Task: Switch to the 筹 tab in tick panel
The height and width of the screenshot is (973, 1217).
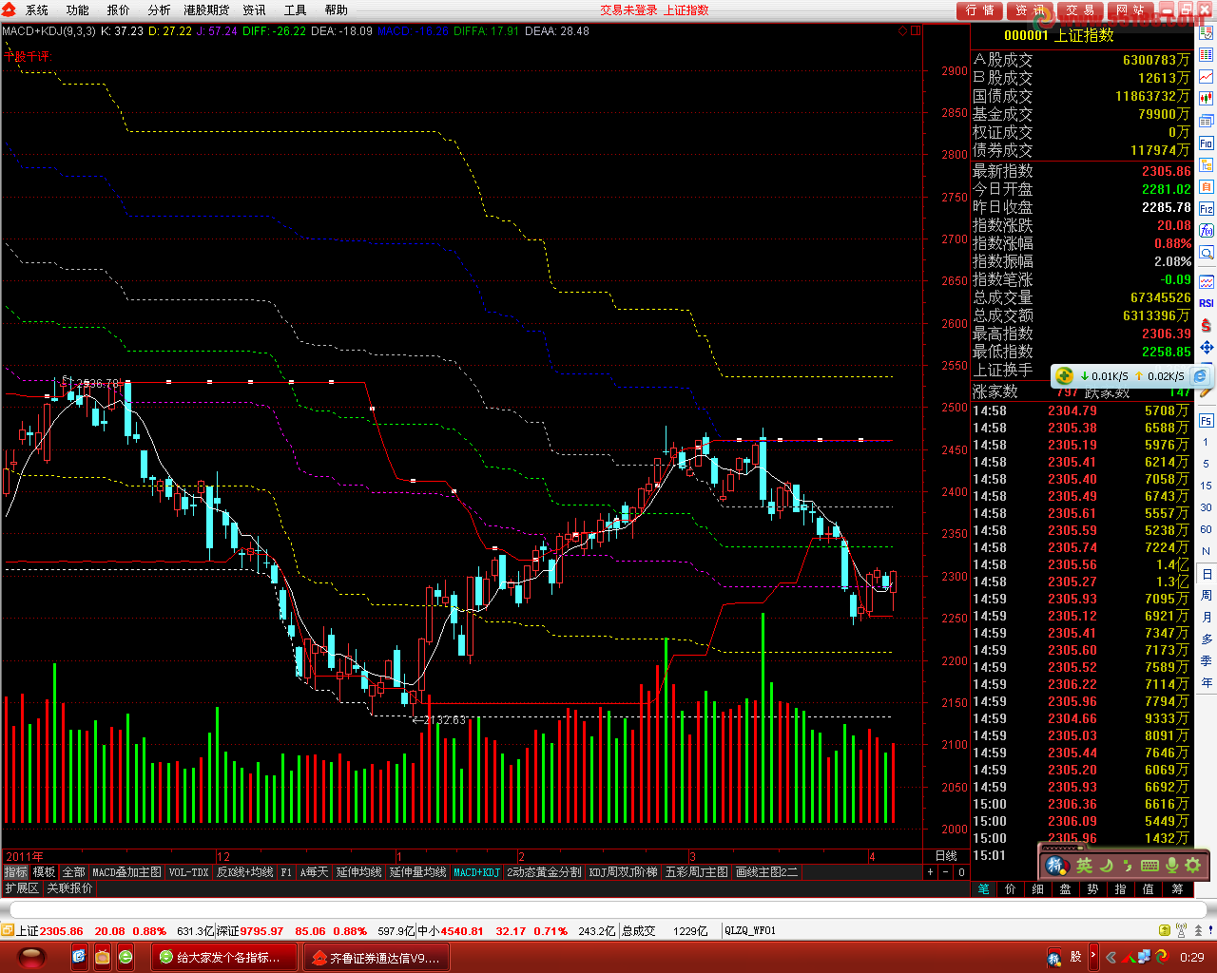Action: pyautogui.click(x=1177, y=889)
